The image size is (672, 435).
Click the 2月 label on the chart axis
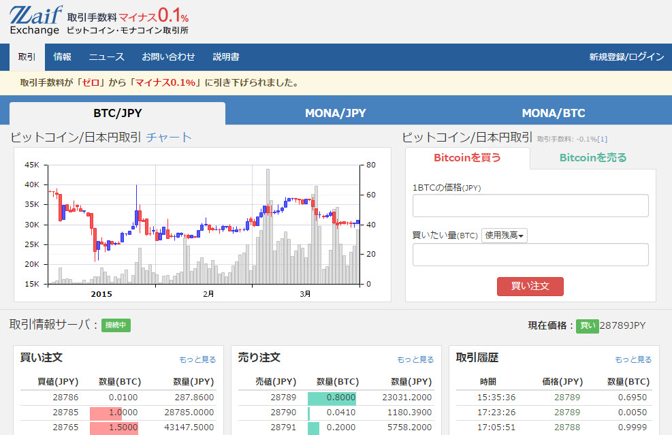[x=208, y=294]
